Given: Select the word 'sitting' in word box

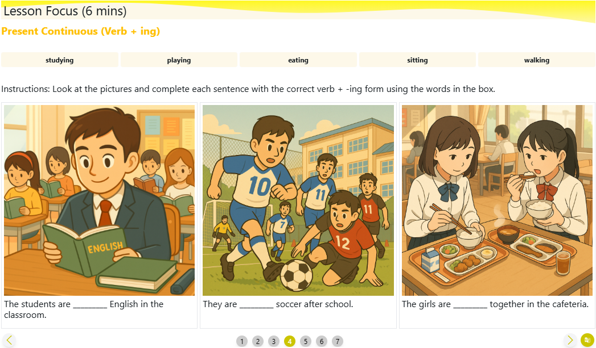Looking at the screenshot, I should pos(417,60).
